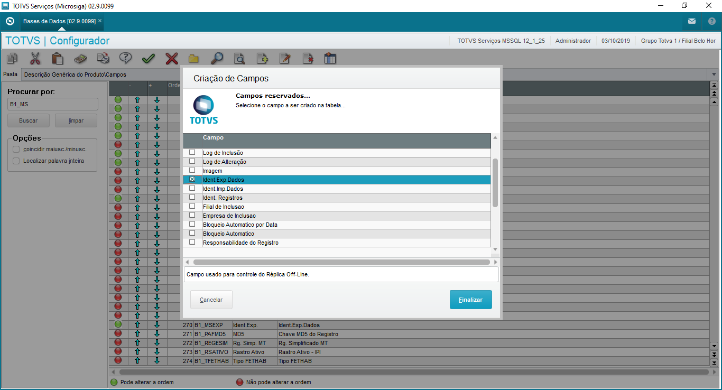Click the delete icon with red X document
722x390 pixels.
(308, 58)
